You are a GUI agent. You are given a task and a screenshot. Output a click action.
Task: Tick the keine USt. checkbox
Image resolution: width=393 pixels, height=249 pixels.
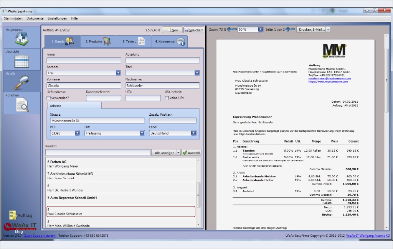[x=167, y=98]
